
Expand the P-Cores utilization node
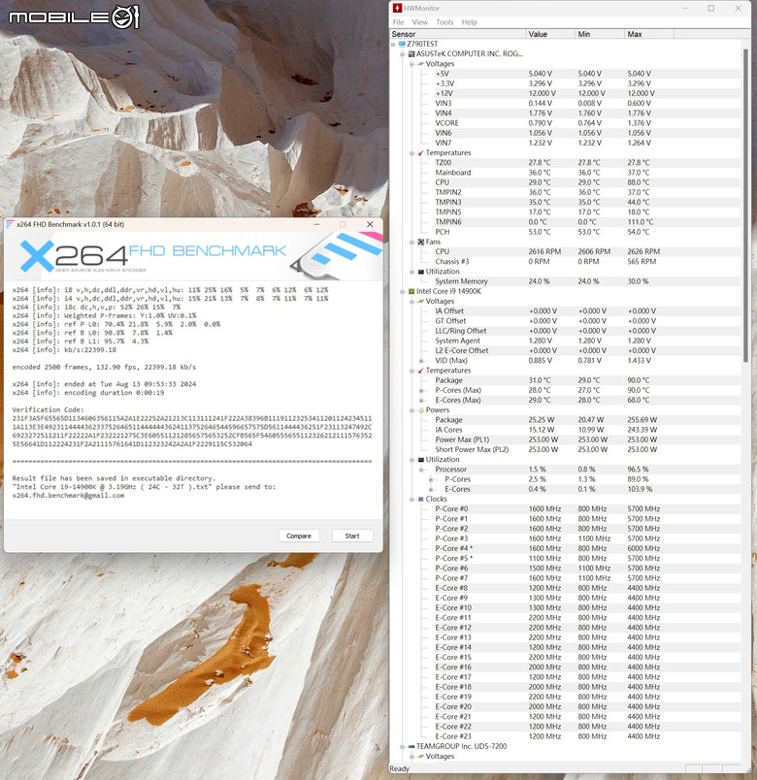pos(431,479)
